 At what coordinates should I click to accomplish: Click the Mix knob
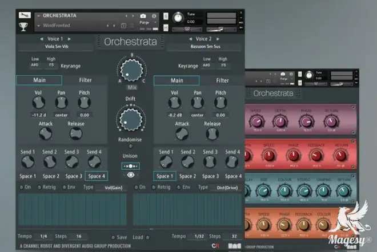(131, 70)
